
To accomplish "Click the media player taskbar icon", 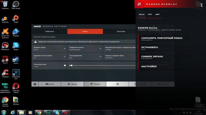I will click(30, 112).
